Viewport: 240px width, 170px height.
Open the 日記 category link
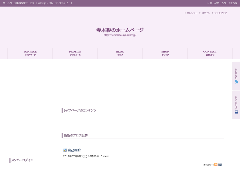click(x=220, y=165)
